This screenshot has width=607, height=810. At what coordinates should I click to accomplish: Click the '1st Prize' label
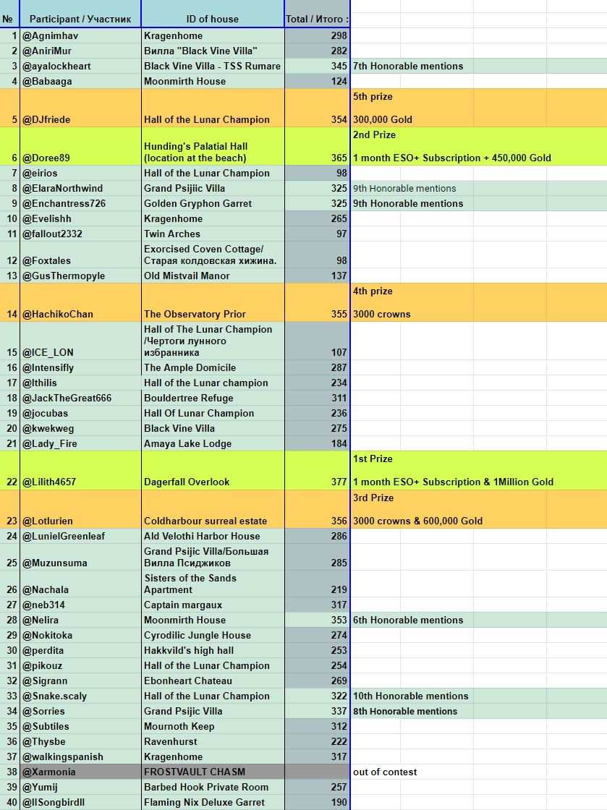(373, 459)
